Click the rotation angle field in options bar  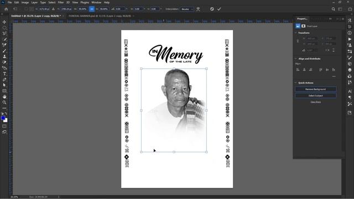coord(120,9)
